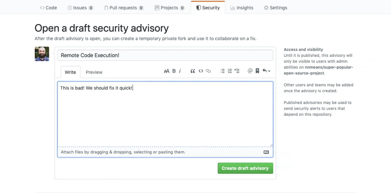Mention a user with @ icon

point(250,71)
